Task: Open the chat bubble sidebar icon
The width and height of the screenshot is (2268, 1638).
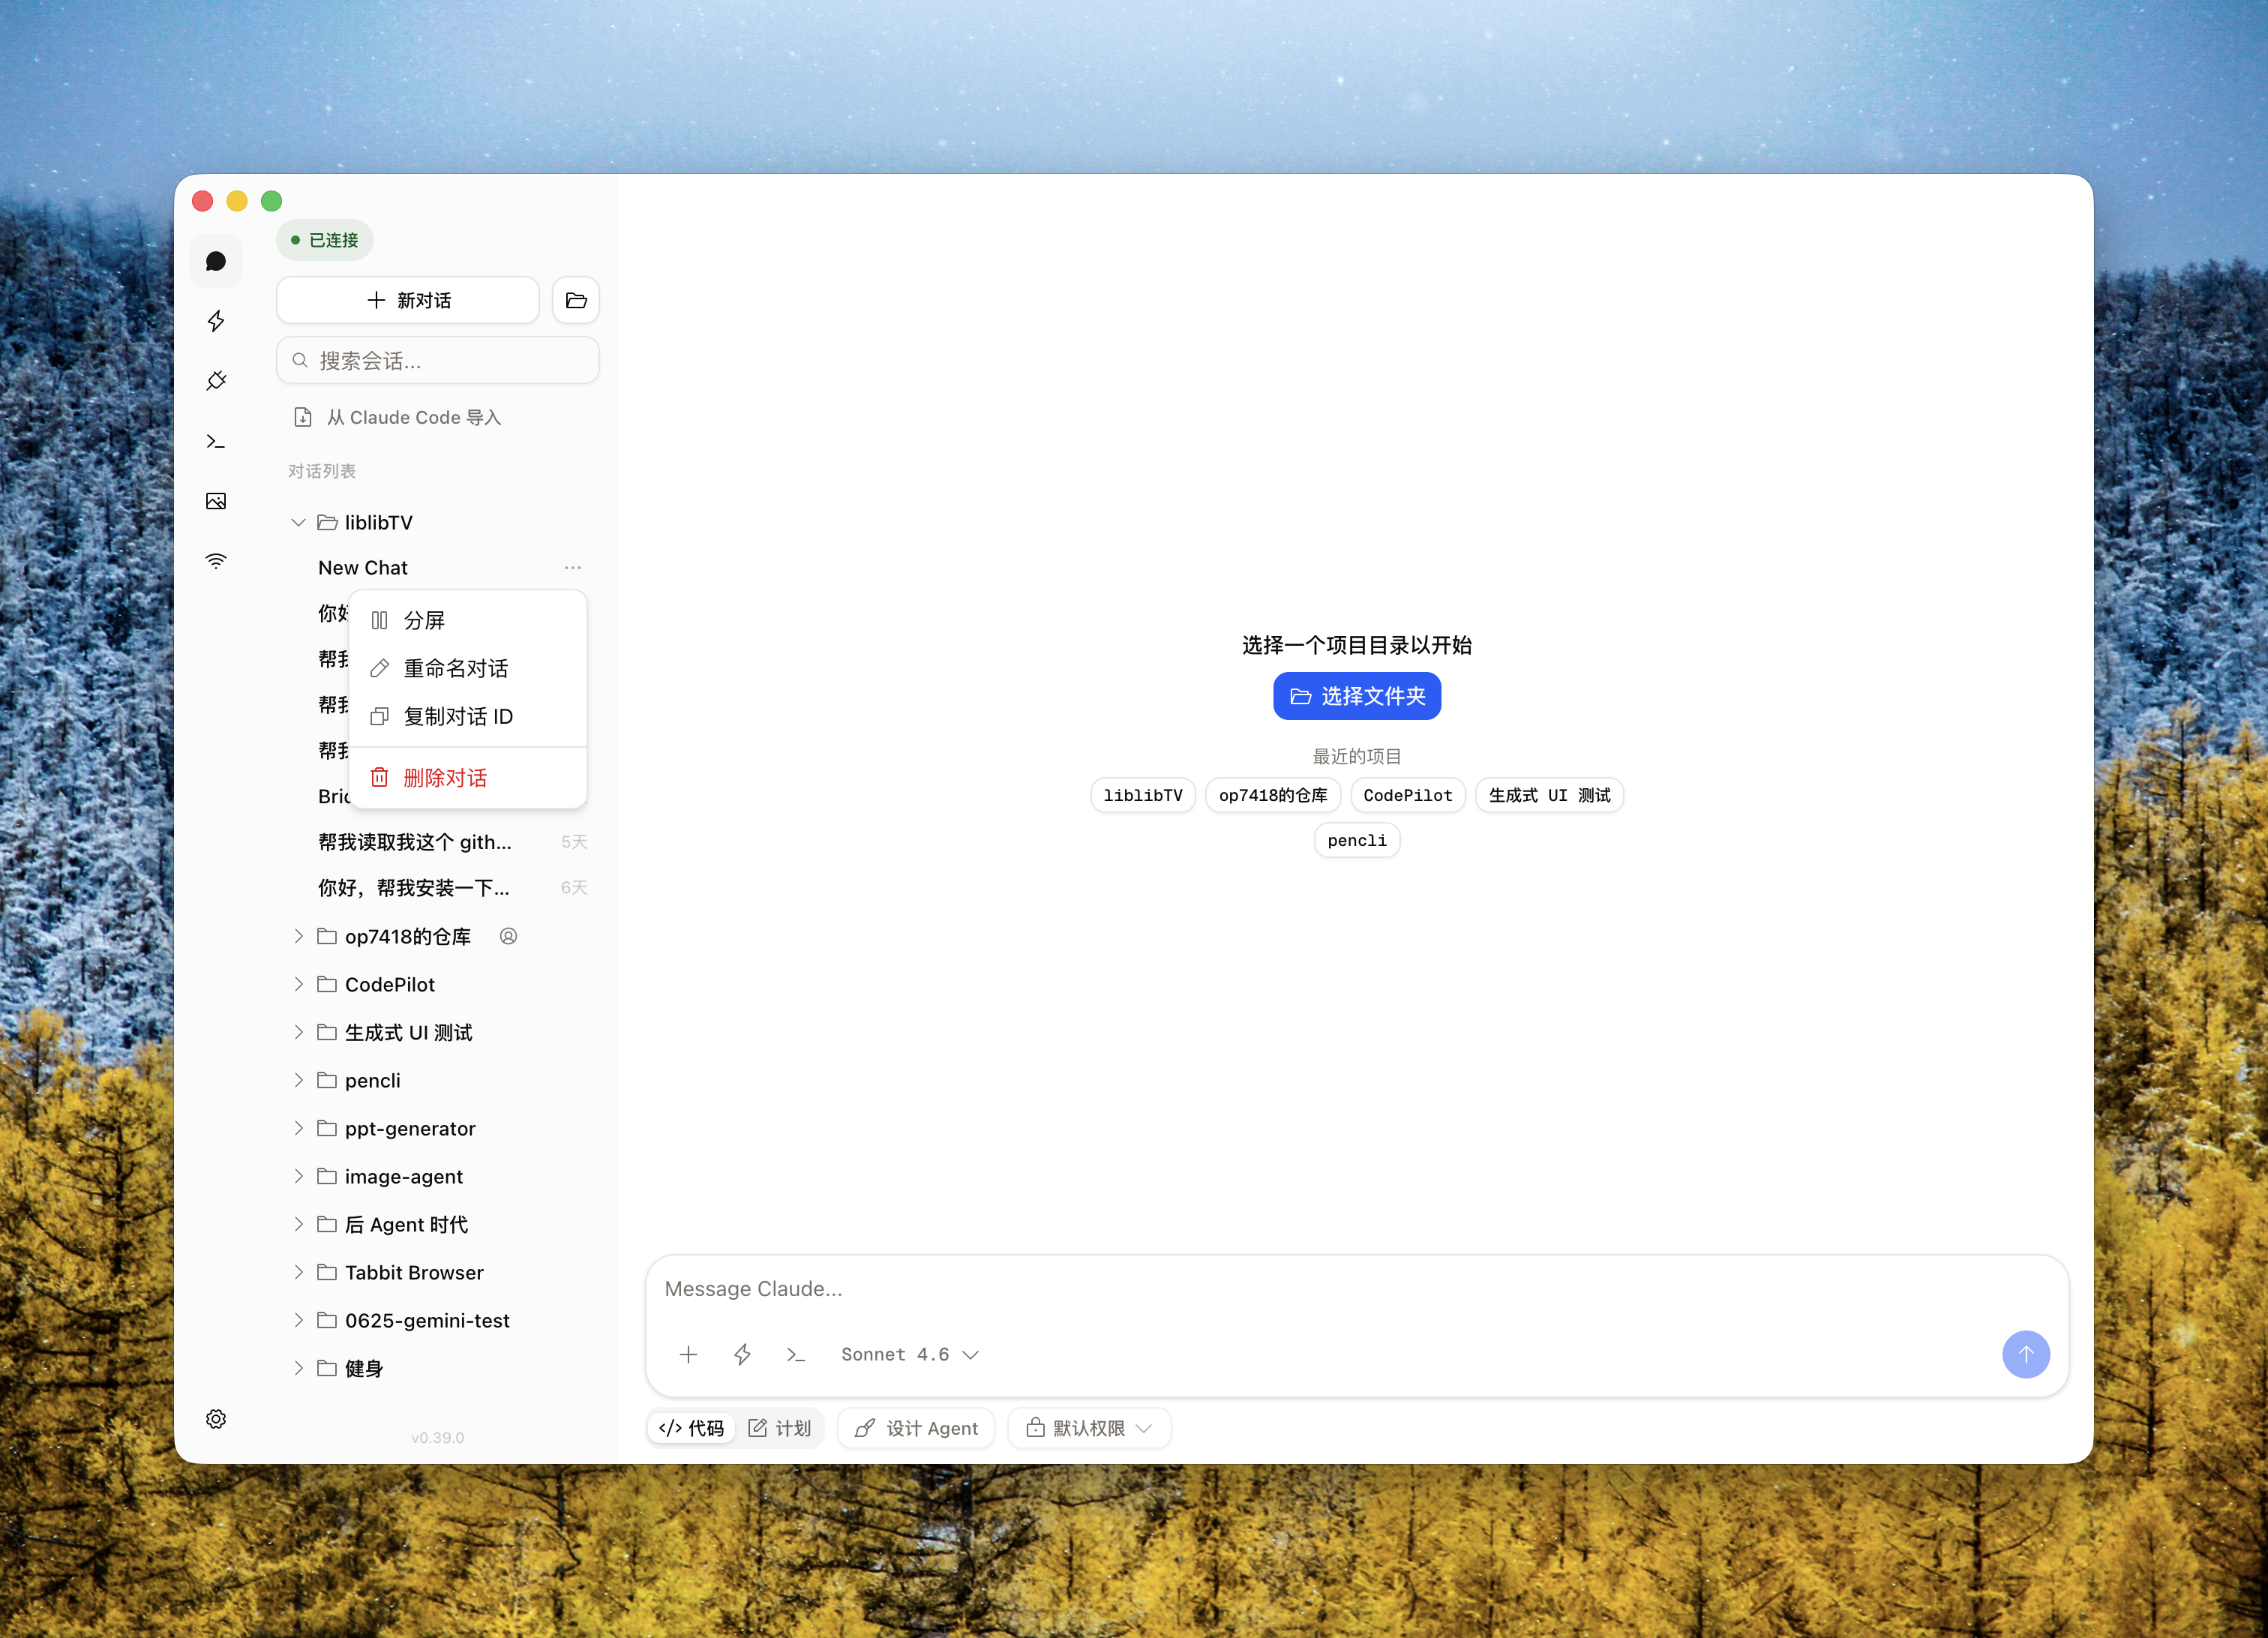Action: tap(216, 261)
